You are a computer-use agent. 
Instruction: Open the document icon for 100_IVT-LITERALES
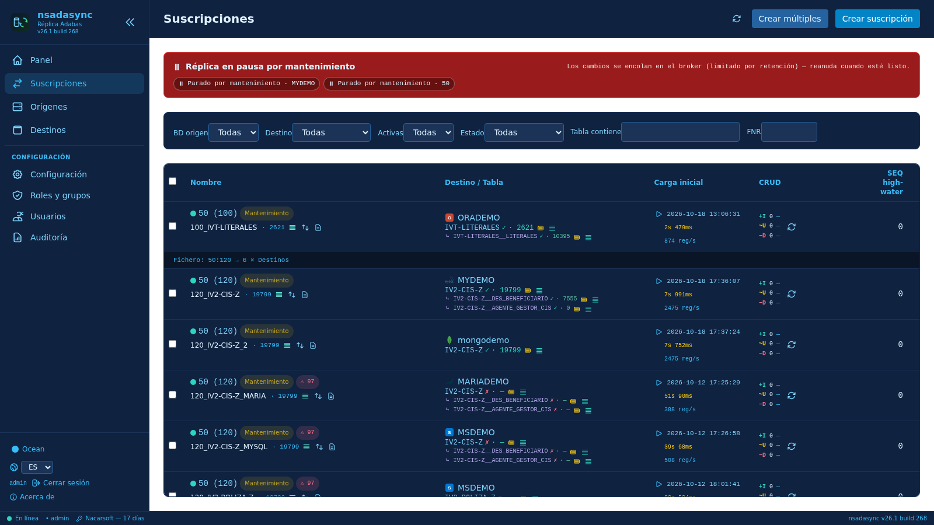tap(318, 228)
